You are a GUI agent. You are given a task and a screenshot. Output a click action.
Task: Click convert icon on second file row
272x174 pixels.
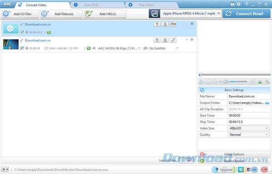[x=157, y=40]
